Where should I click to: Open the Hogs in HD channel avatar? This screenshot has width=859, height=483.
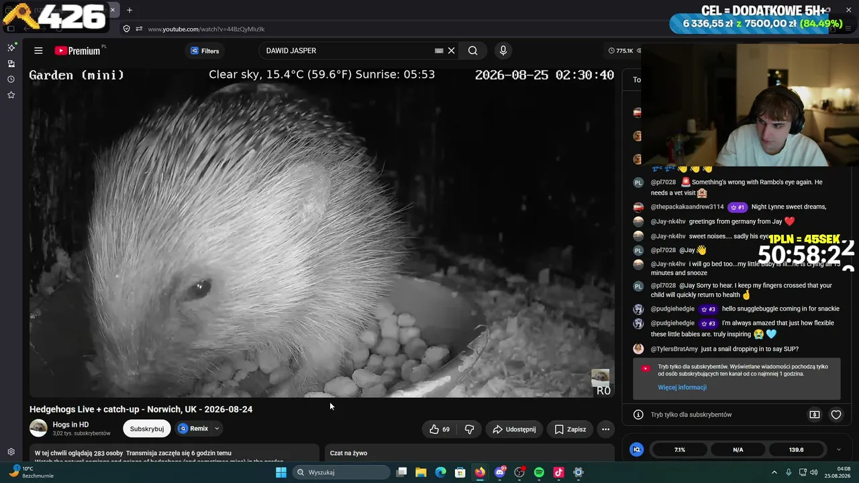(x=38, y=428)
